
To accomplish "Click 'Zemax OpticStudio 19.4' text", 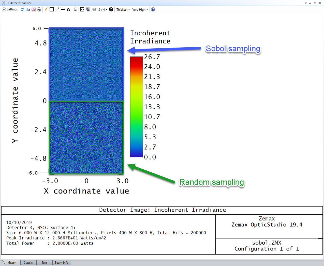I will 267,225.
